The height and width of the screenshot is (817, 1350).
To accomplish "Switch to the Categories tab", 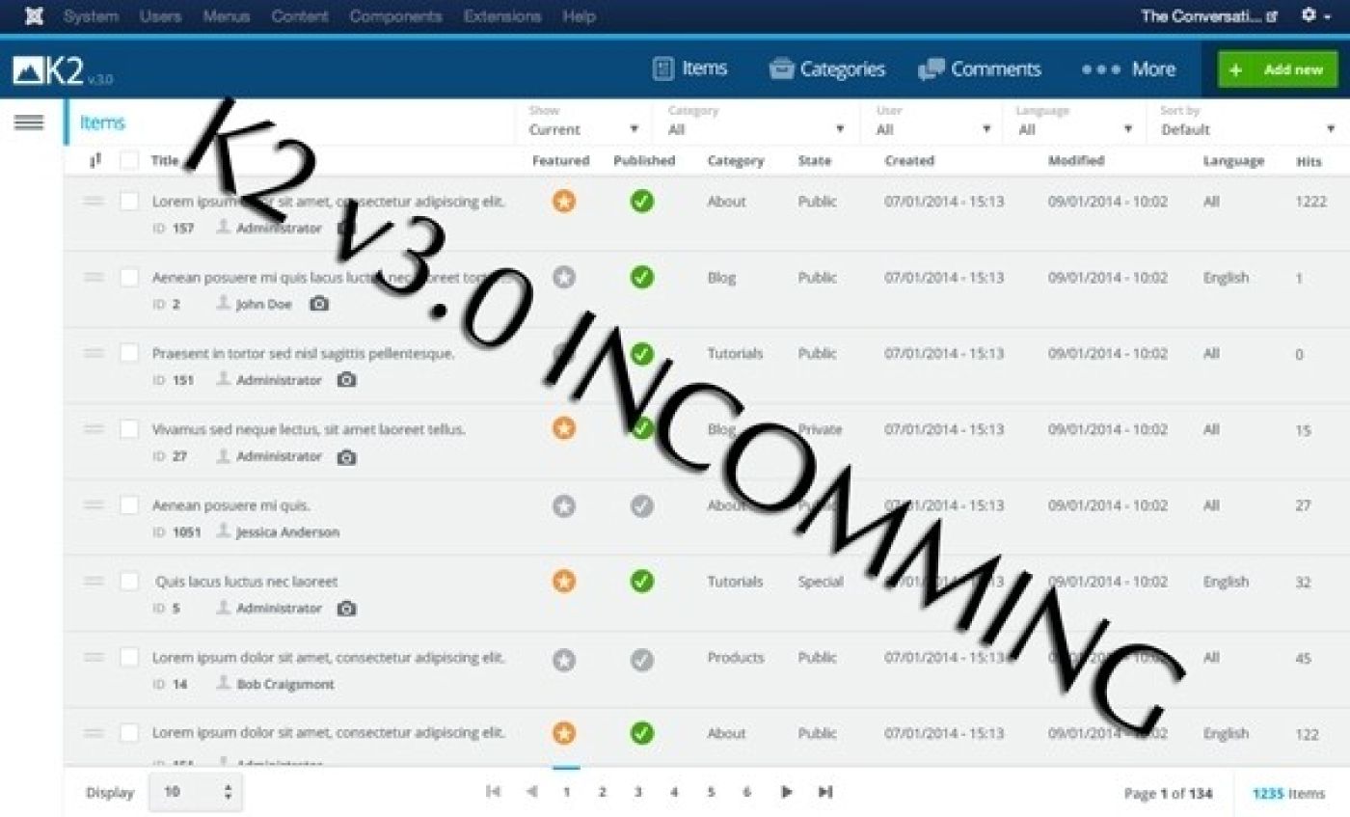I will pyautogui.click(x=826, y=68).
